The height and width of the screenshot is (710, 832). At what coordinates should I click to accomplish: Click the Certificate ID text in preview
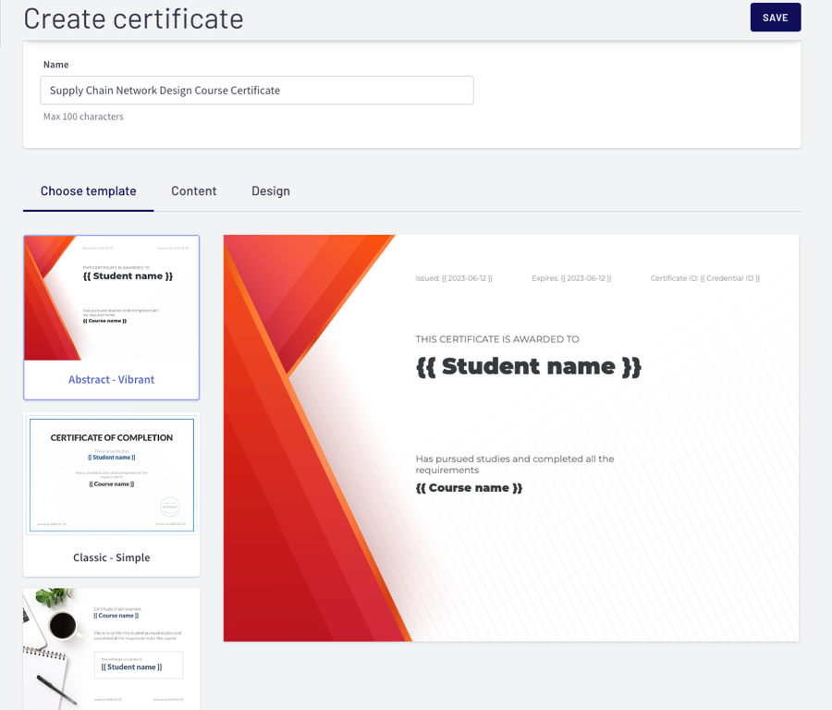point(704,278)
